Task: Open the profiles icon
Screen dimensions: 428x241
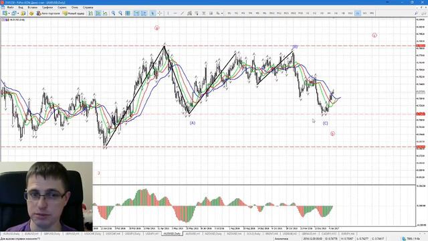Action: tap(13, 13)
